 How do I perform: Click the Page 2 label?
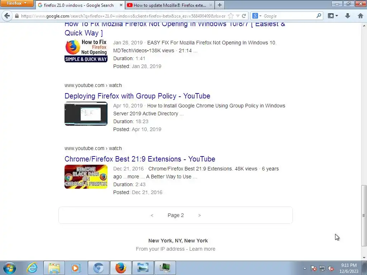(176, 215)
